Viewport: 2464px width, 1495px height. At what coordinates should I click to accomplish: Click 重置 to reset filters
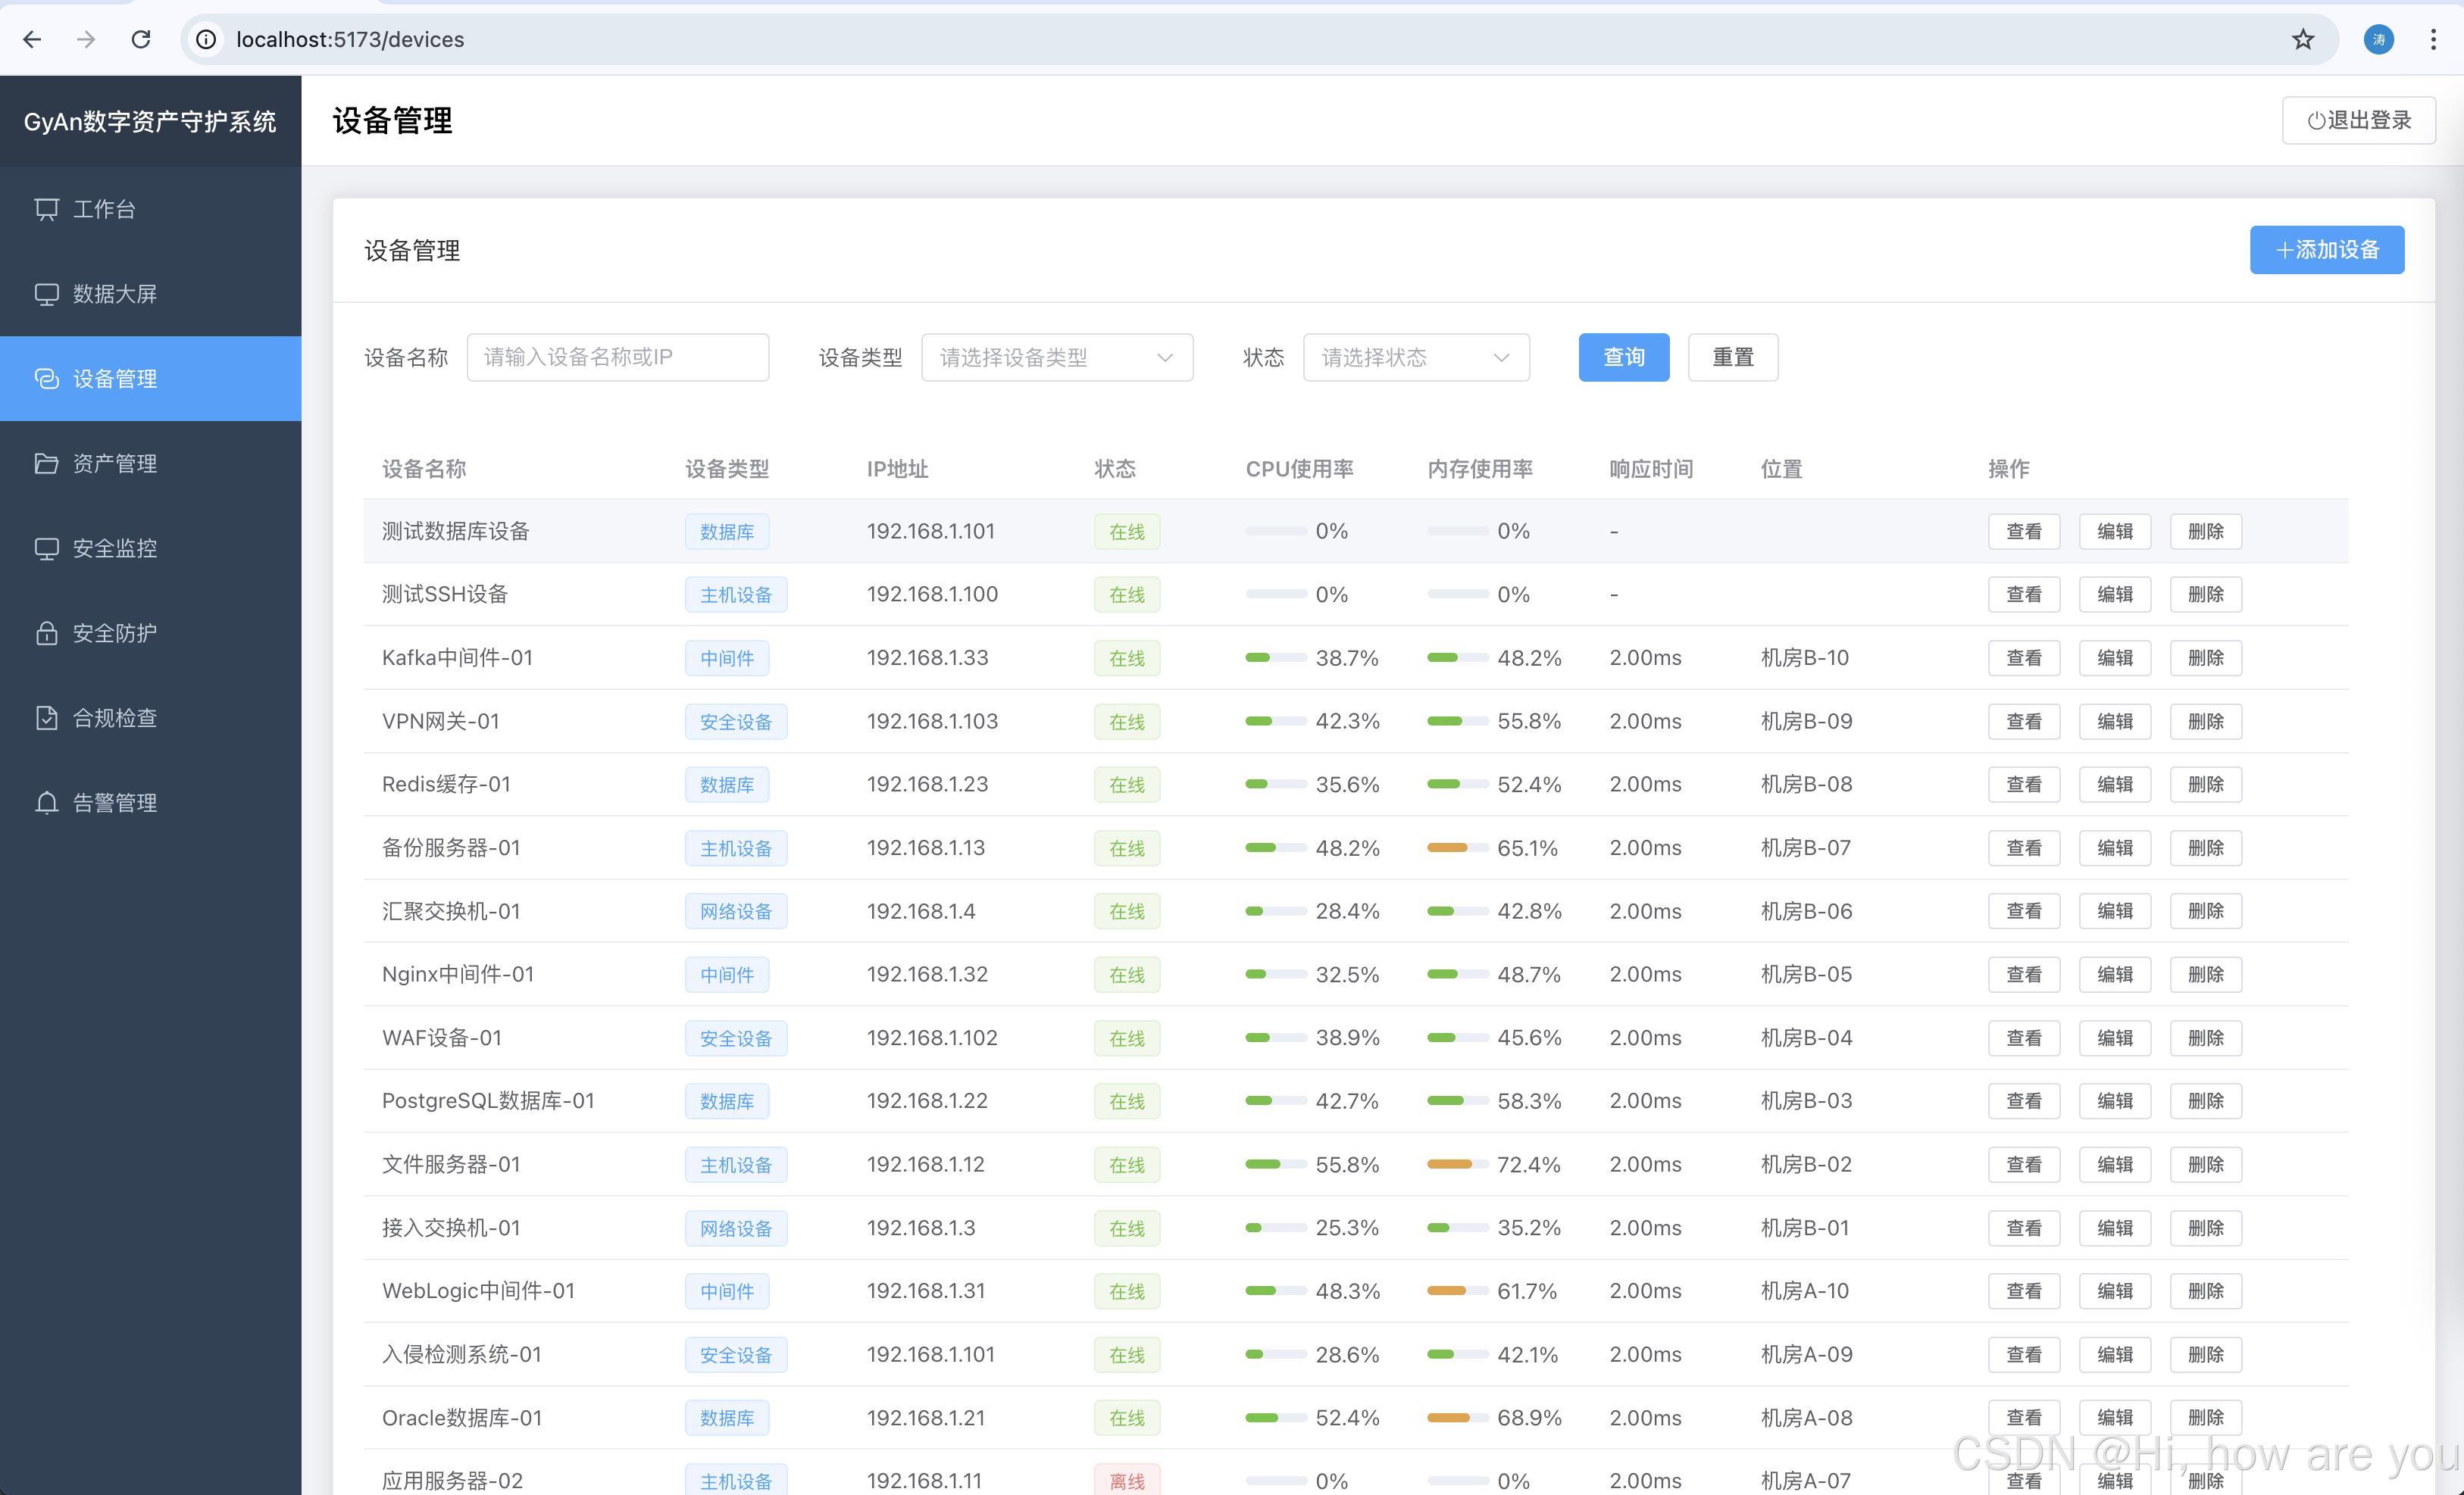point(1732,357)
